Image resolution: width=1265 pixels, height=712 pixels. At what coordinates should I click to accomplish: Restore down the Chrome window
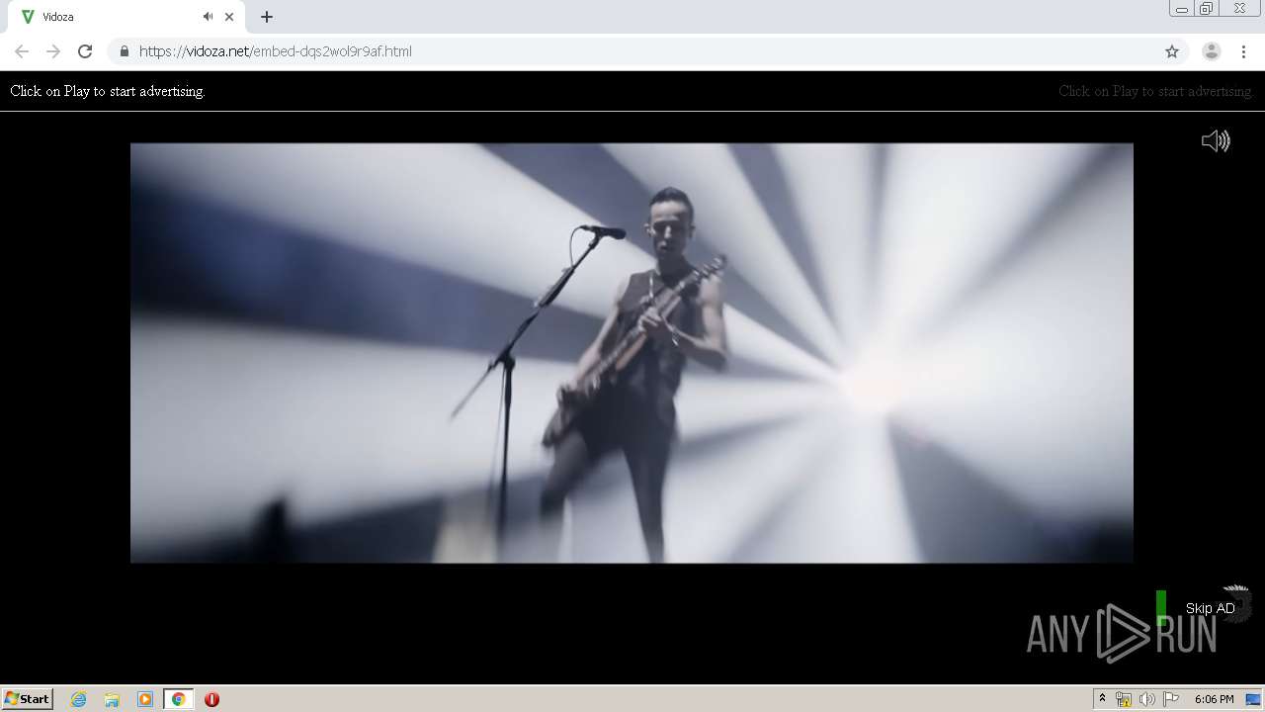point(1206,8)
